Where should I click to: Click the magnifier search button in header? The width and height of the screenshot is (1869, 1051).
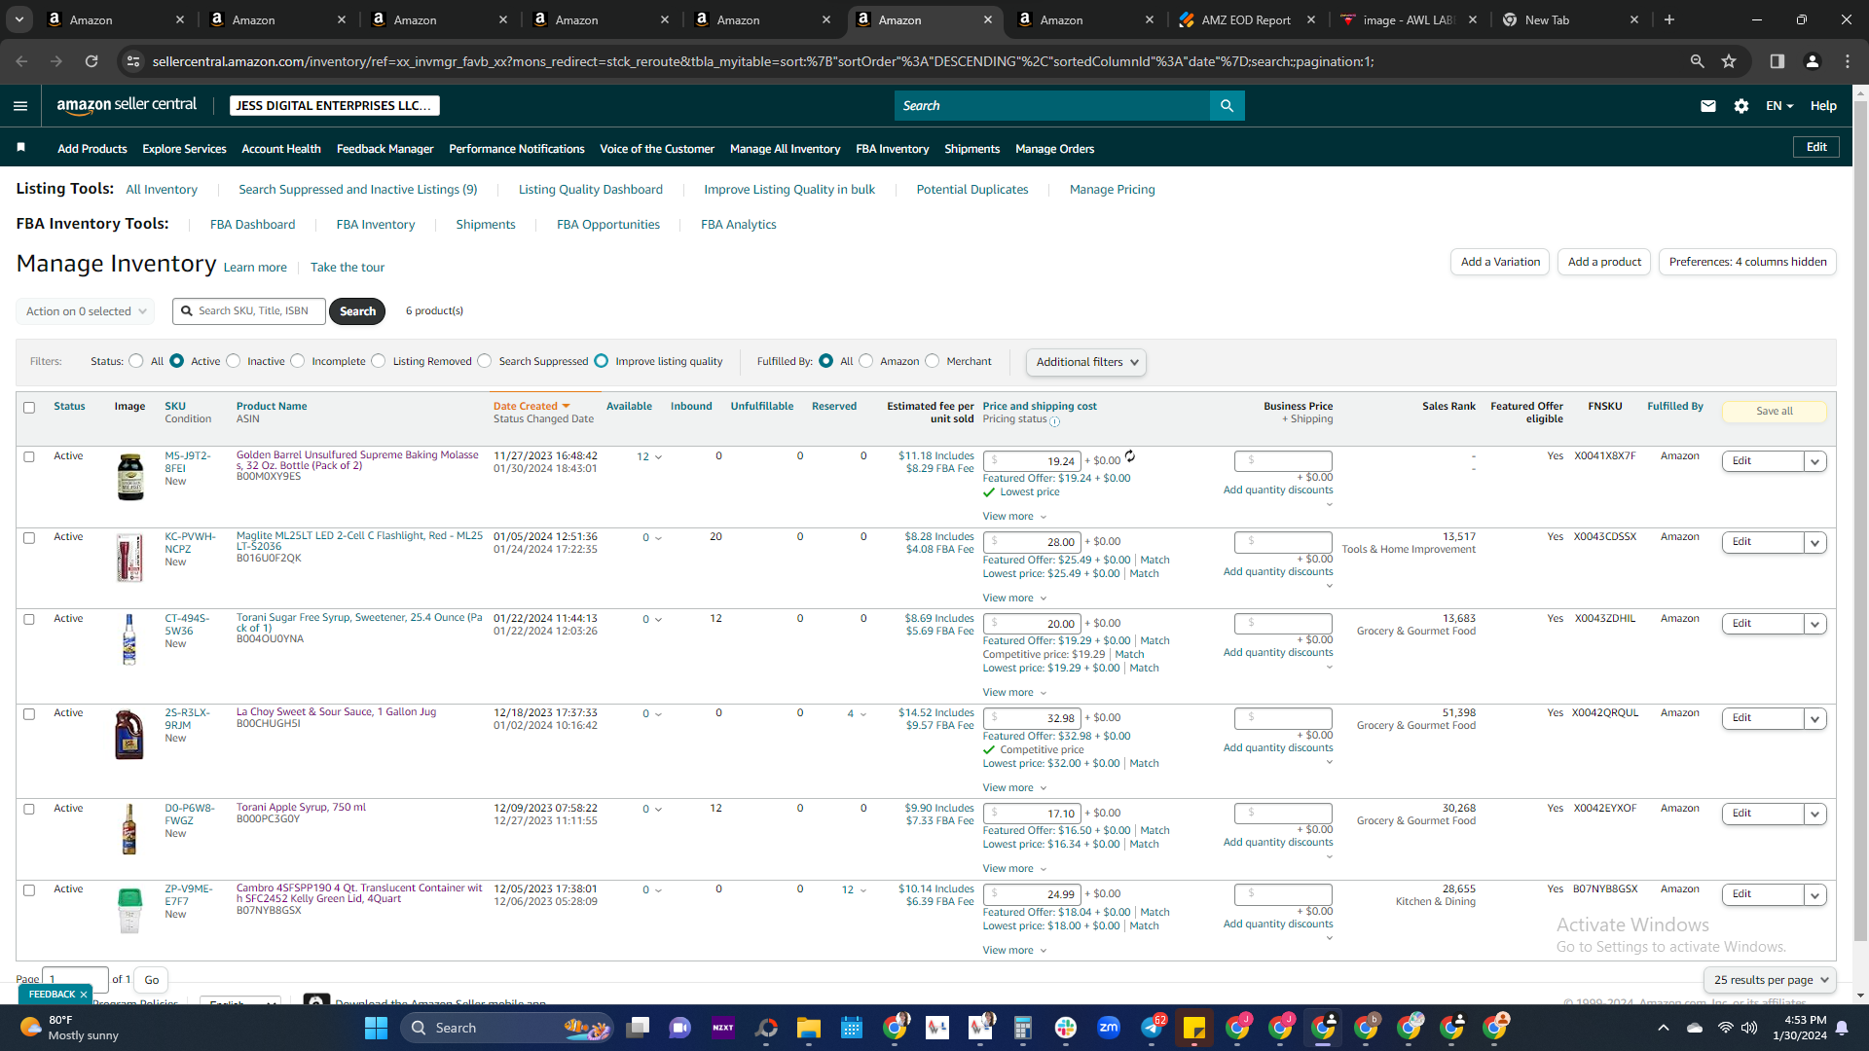click(x=1227, y=106)
